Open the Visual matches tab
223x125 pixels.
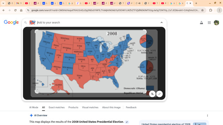(x=90, y=107)
